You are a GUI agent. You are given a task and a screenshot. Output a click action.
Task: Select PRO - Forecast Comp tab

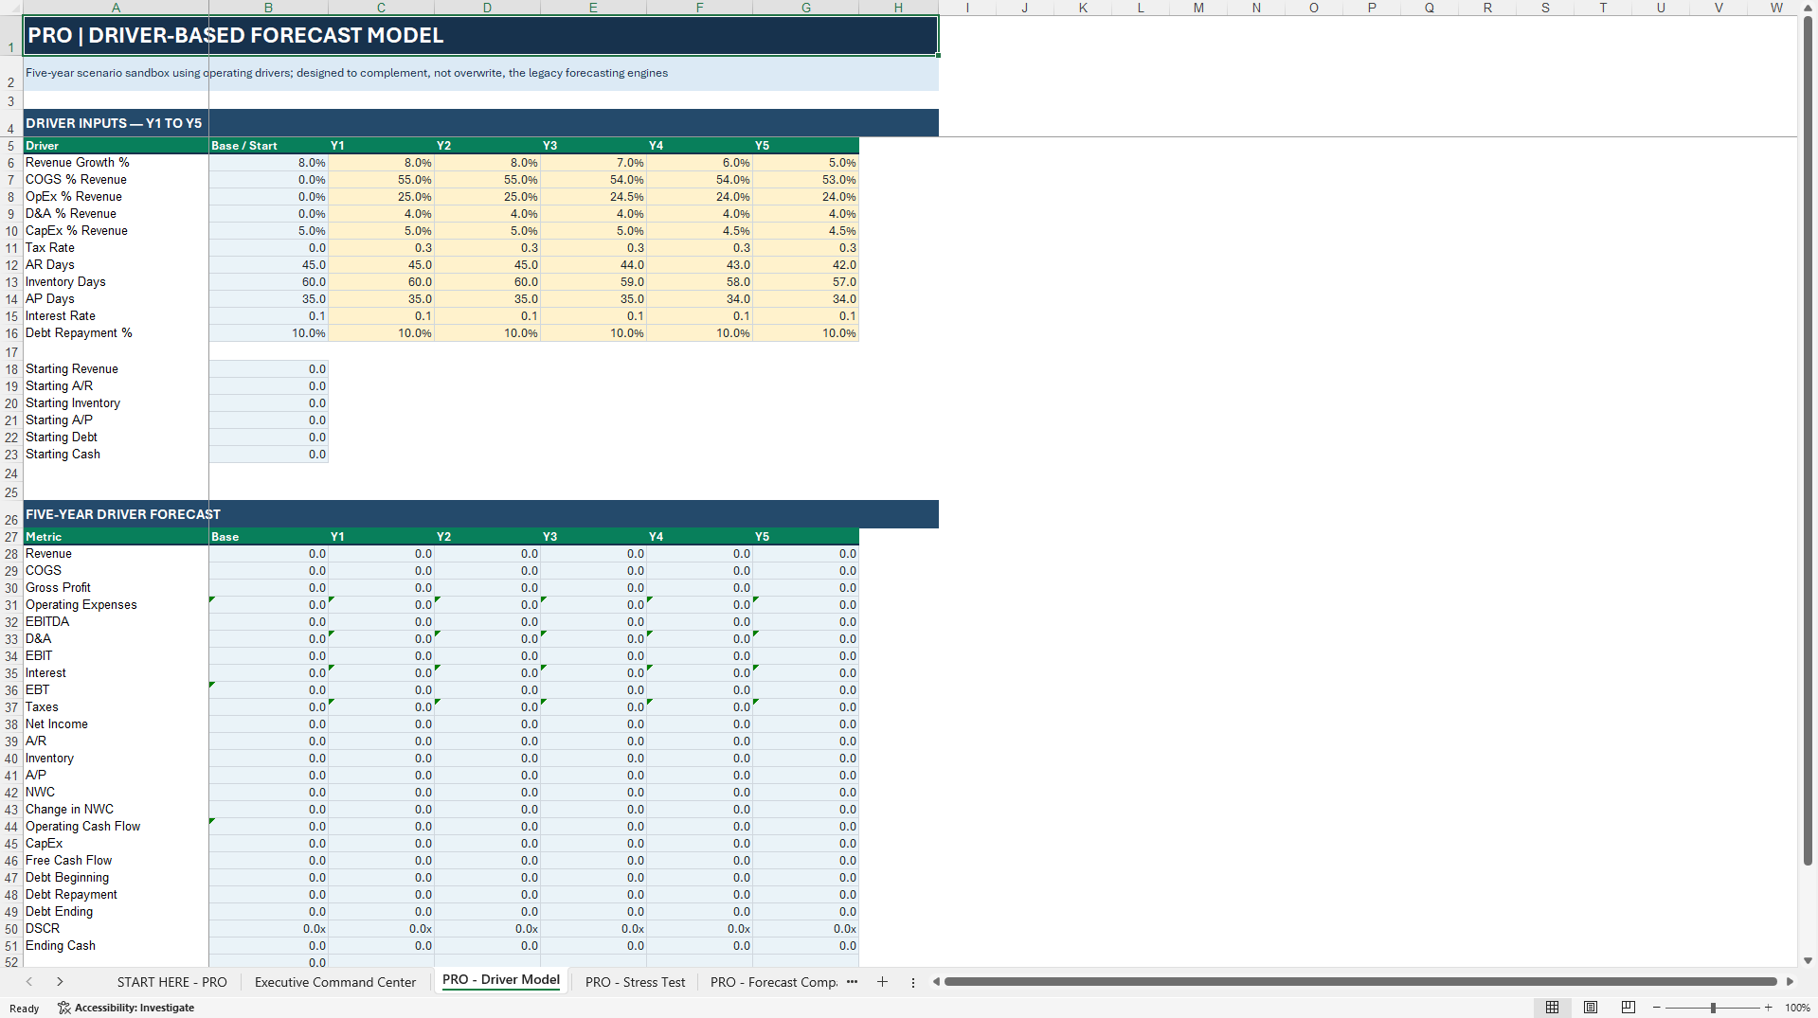pos(774,982)
